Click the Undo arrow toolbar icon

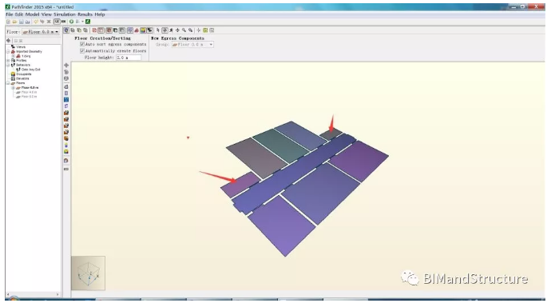pyautogui.click(x=36, y=22)
